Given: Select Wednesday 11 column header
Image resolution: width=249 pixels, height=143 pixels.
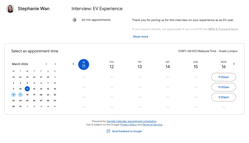Looking at the screenshot, I should click(x=84, y=64).
